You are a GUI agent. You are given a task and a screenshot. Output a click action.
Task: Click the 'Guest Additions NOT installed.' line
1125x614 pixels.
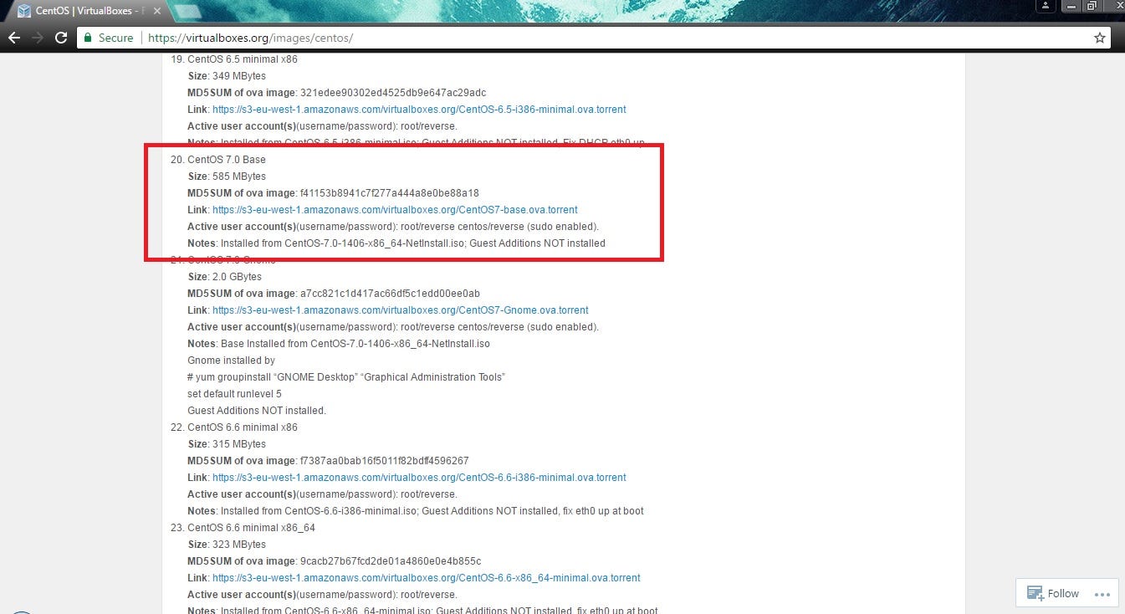click(x=257, y=411)
